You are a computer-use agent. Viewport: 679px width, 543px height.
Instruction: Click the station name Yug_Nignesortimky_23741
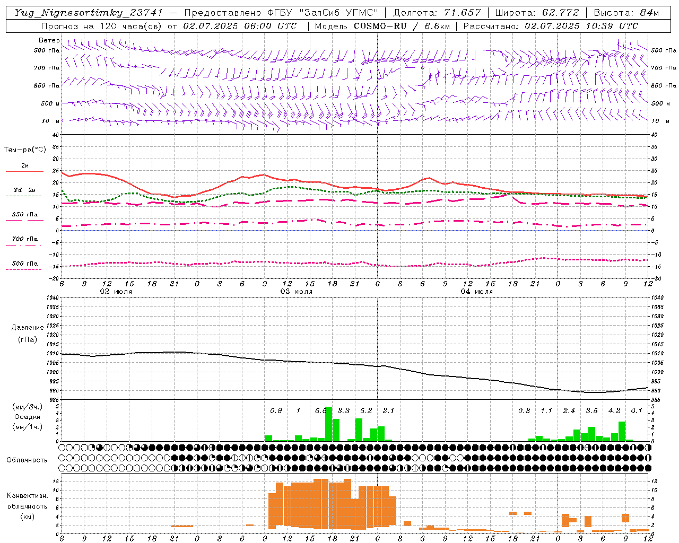[x=88, y=13]
